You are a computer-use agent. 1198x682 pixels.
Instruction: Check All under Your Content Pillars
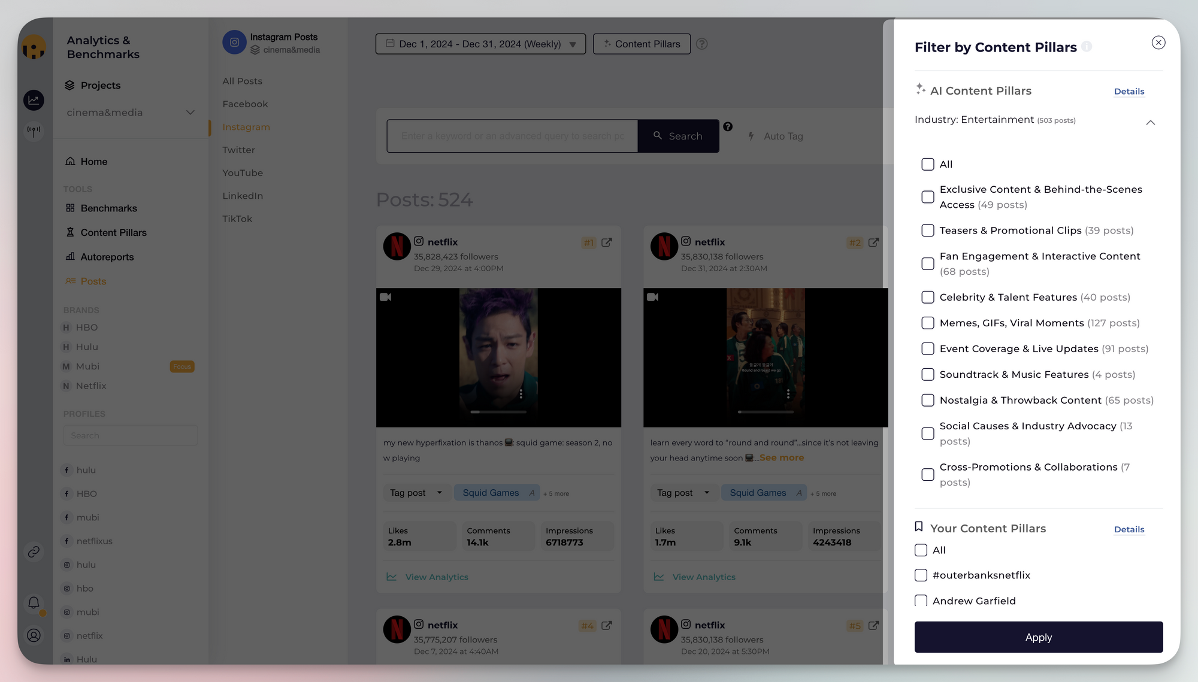coord(921,550)
